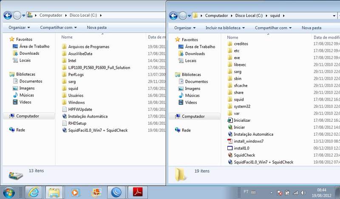
Task: Select Vídeos in Disco Local window sidebar
Action: (22, 102)
